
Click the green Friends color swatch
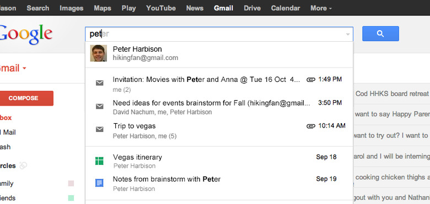click(71, 198)
